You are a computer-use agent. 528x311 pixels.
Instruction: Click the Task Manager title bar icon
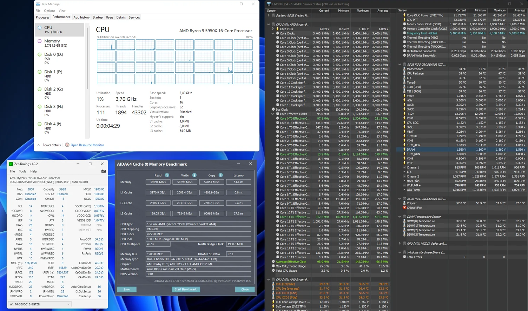[38, 4]
